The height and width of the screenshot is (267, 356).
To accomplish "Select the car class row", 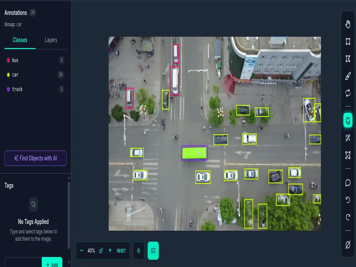I will pyautogui.click(x=35, y=75).
